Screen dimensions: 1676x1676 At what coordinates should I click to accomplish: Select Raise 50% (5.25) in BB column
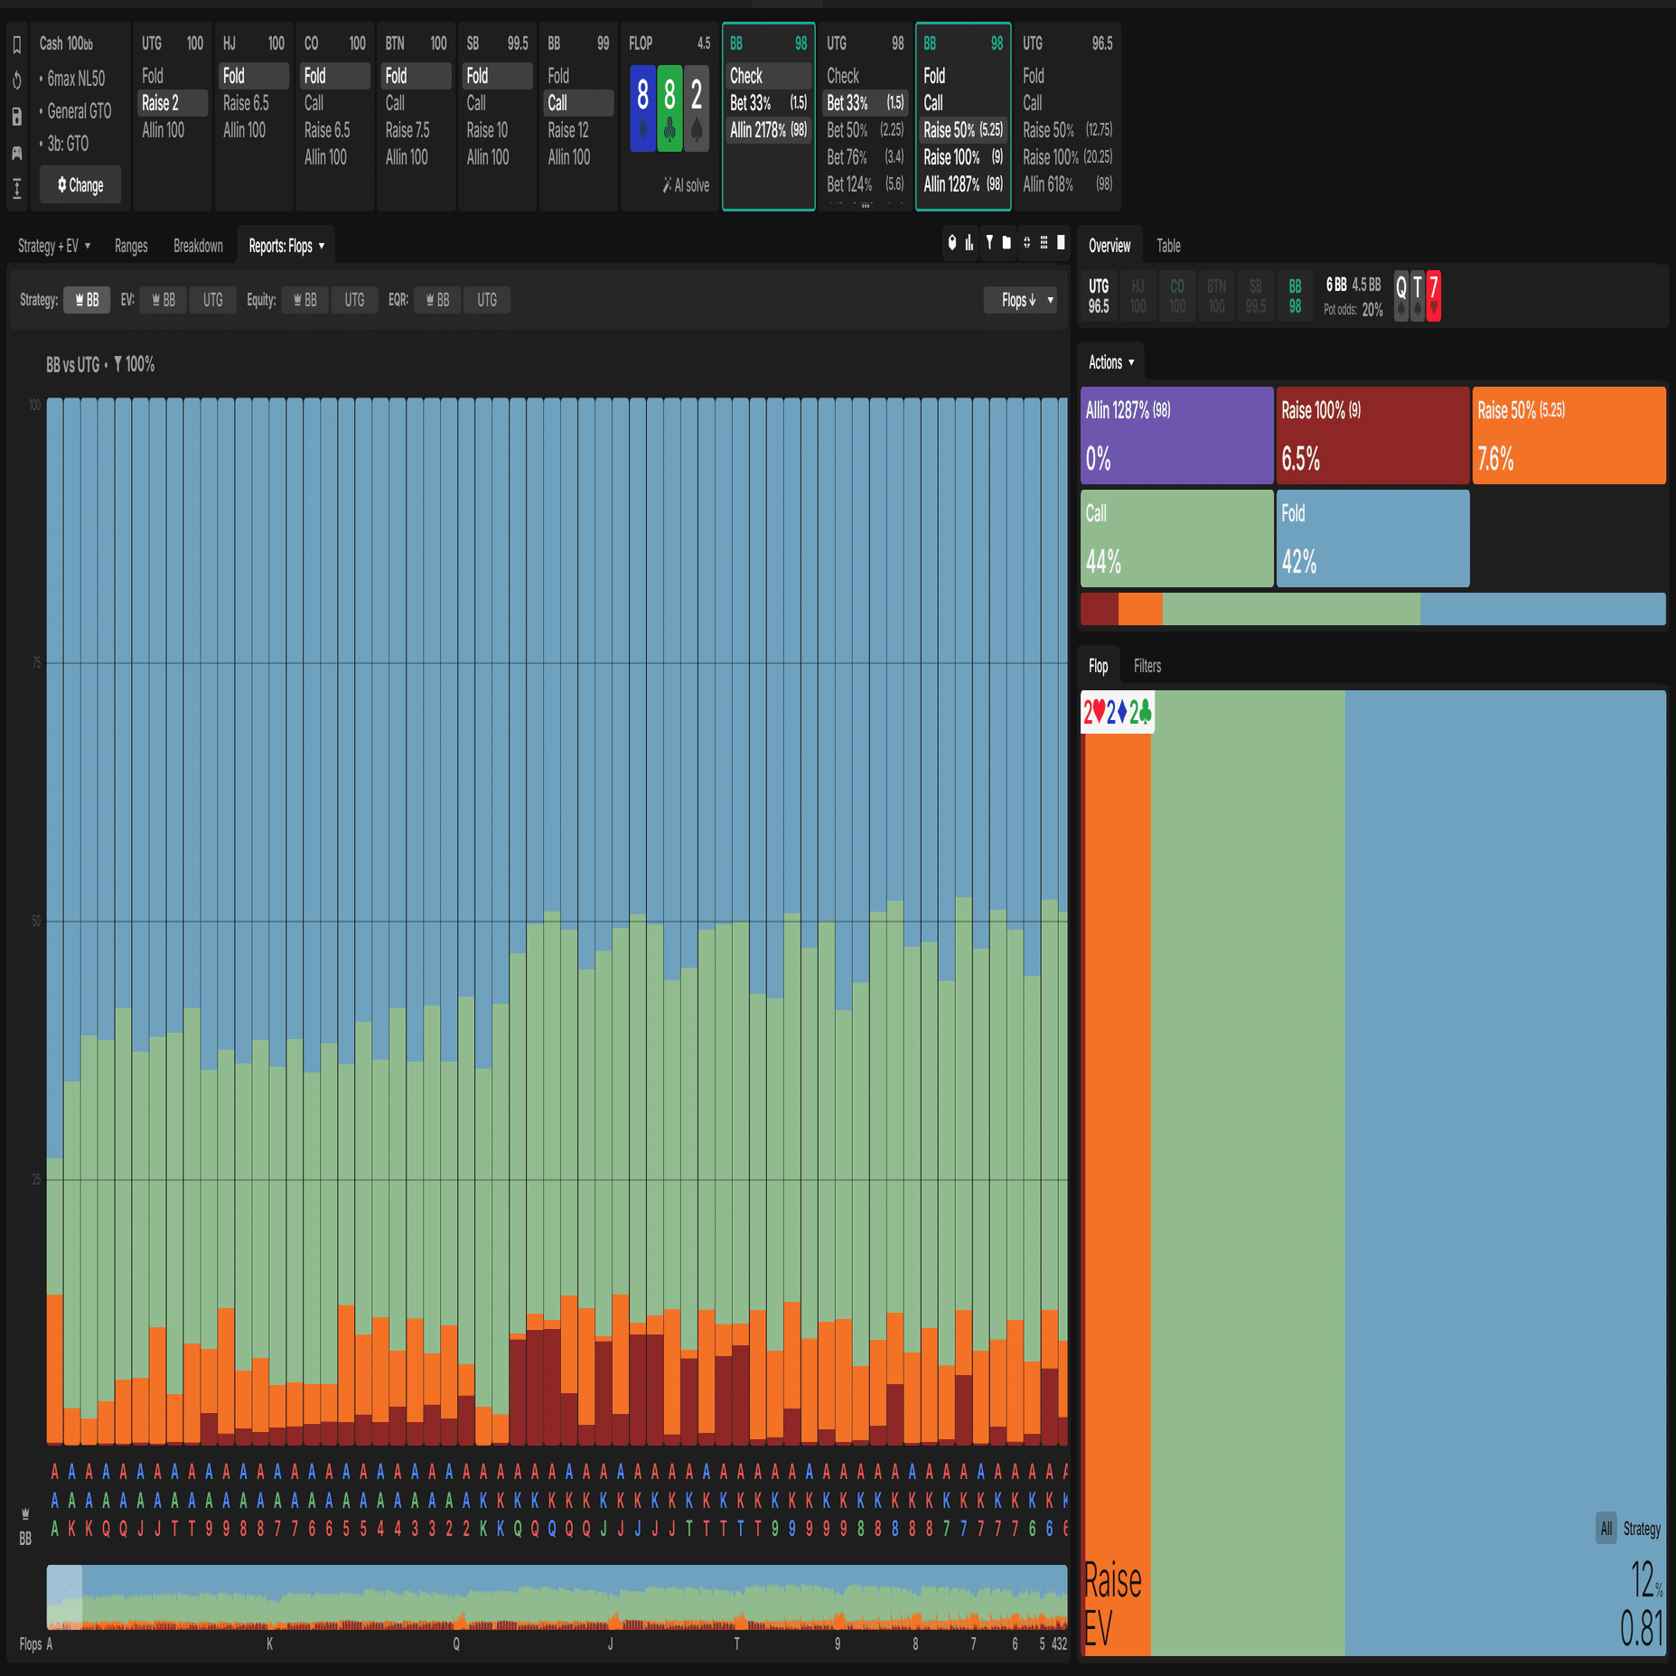point(963,130)
